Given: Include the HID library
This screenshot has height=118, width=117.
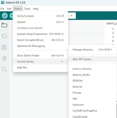Looking at the screenshot, I should (93, 99).
